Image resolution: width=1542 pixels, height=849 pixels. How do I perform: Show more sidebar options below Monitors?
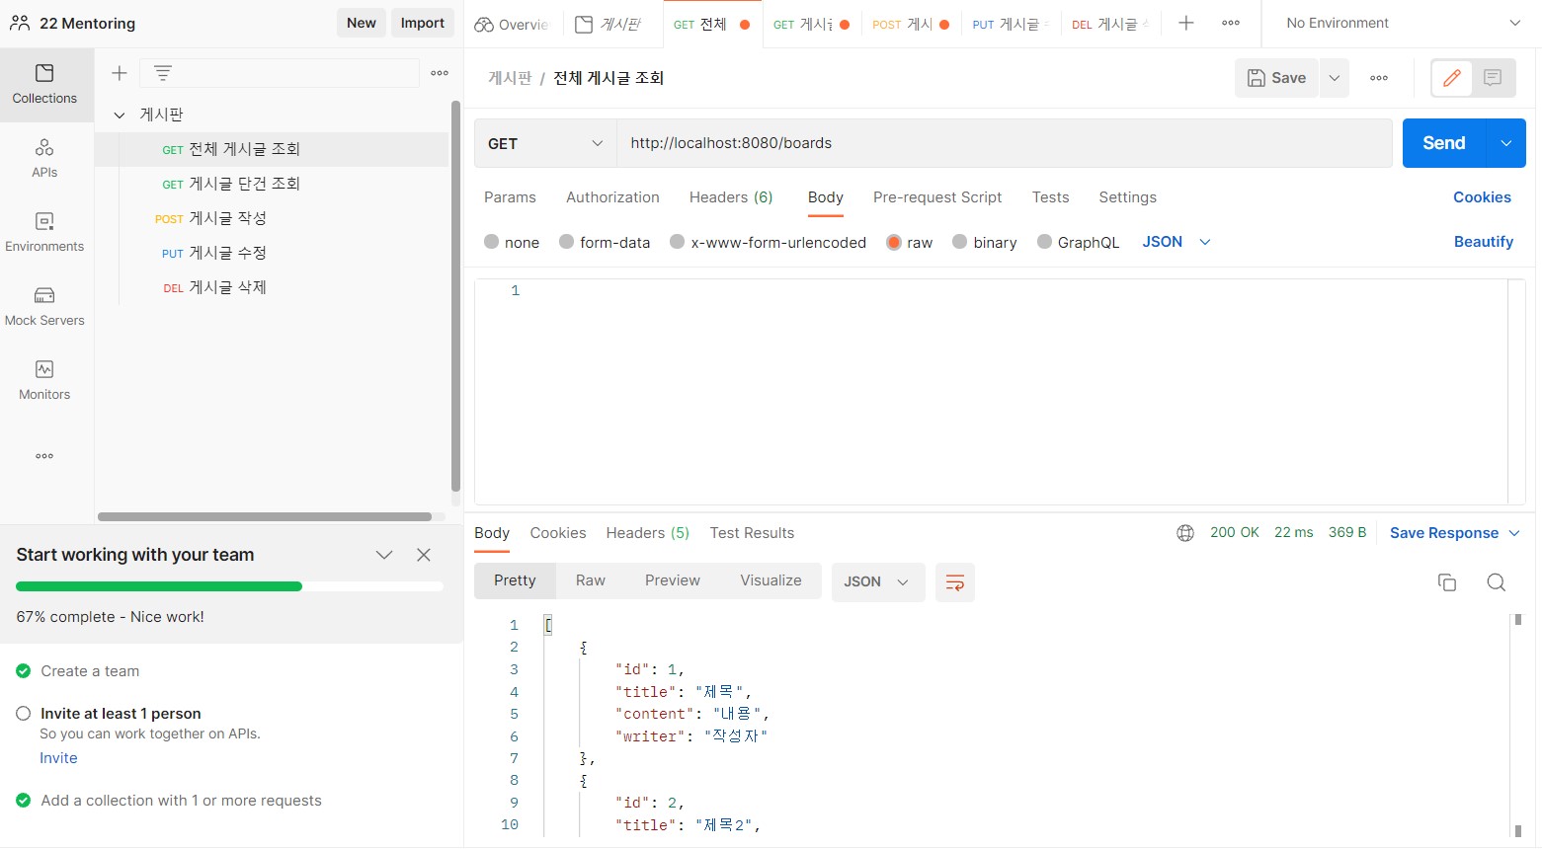pos(44,456)
